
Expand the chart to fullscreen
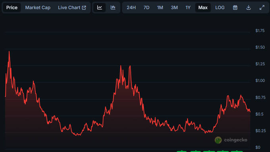click(262, 8)
